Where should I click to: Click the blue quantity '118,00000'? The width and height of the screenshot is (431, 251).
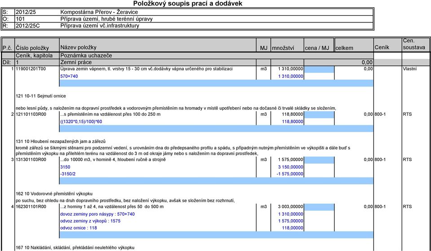[292, 228]
